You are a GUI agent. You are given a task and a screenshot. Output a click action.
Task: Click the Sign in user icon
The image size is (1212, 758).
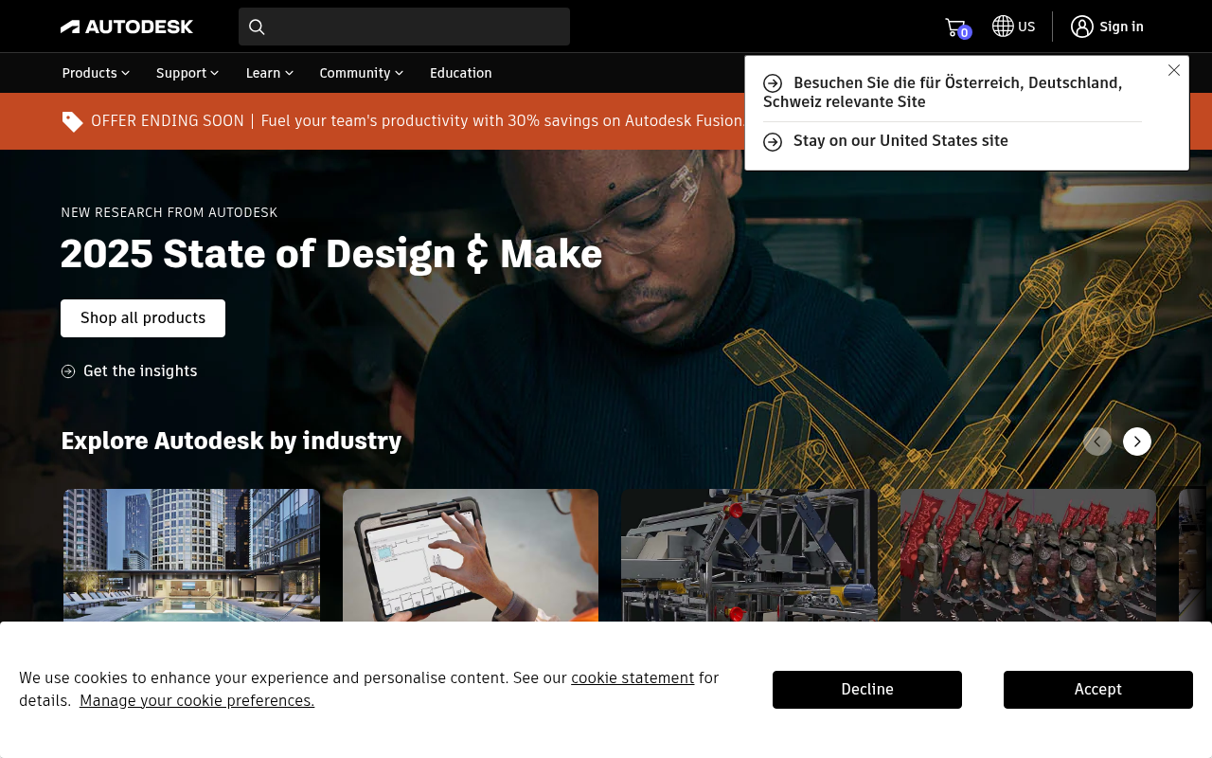(x=1082, y=27)
